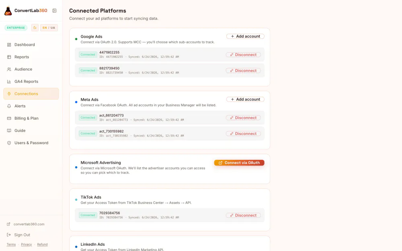Click the Audience people icon
402x251 pixels.
coord(9,69)
